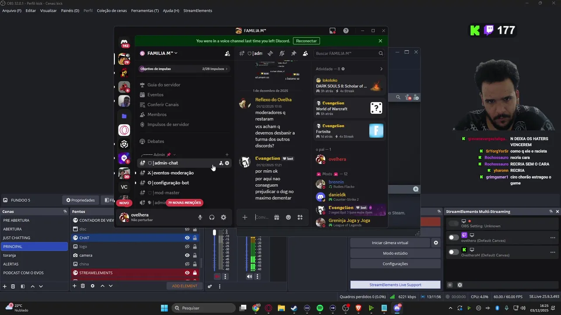Image resolution: width=561 pixels, height=315 pixels.
Task: Open apps icon in Discord message bar
Action: click(300, 217)
